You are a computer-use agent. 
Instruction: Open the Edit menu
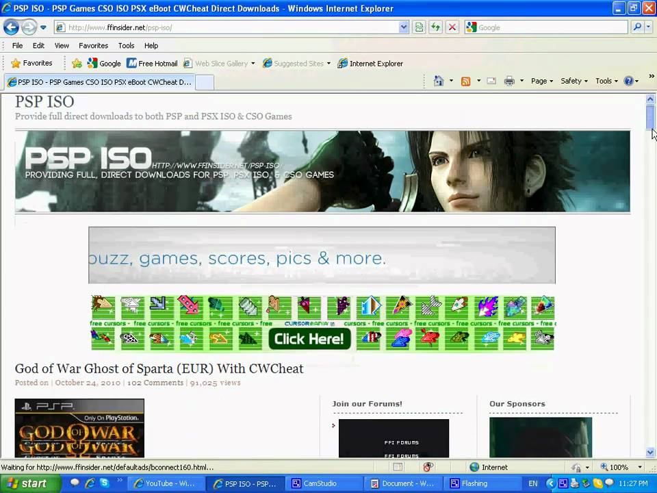pyautogui.click(x=38, y=46)
